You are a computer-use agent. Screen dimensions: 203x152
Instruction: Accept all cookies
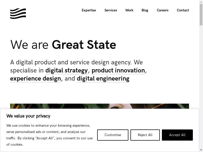click(x=177, y=135)
